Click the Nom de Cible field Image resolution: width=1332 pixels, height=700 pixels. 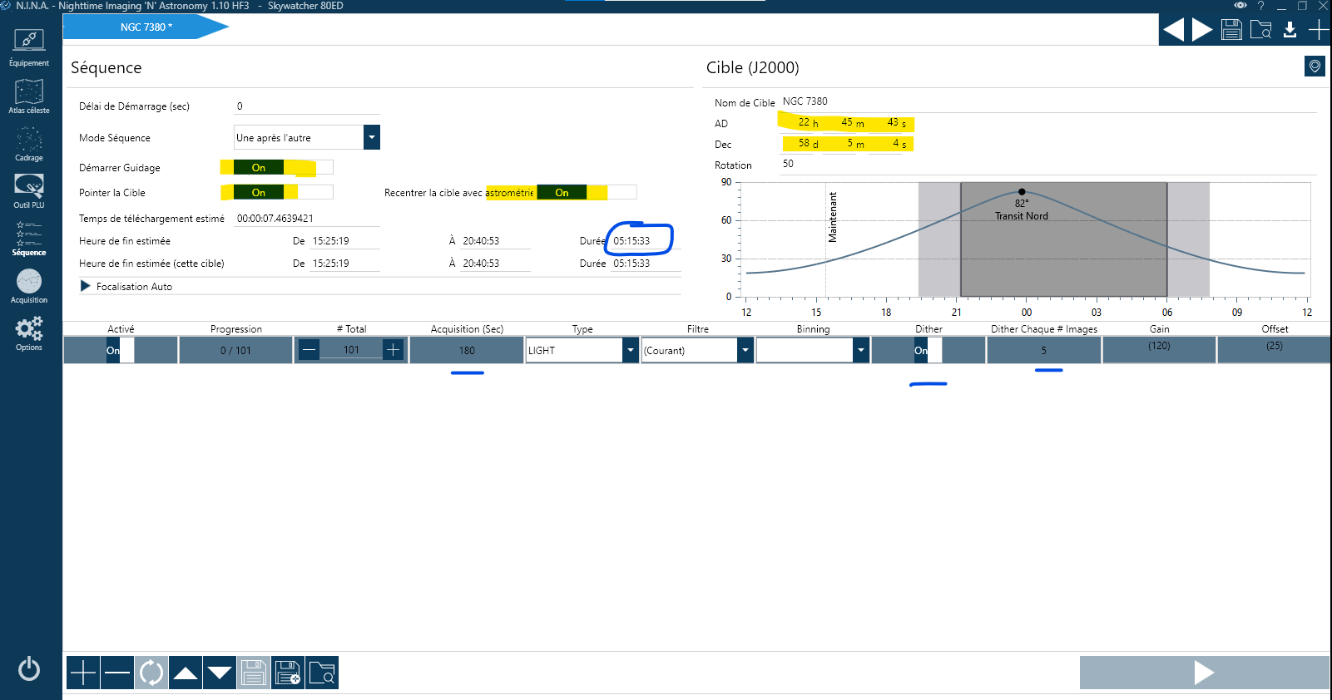pyautogui.click(x=1048, y=101)
